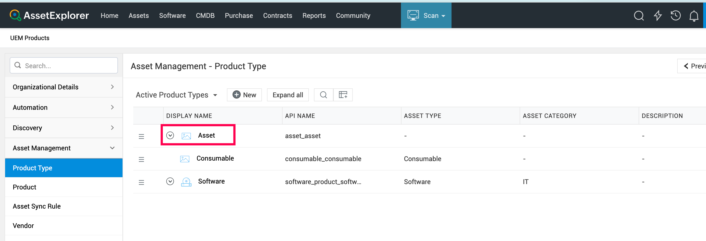
Task: Open notifications bell icon
Action: pos(694,16)
